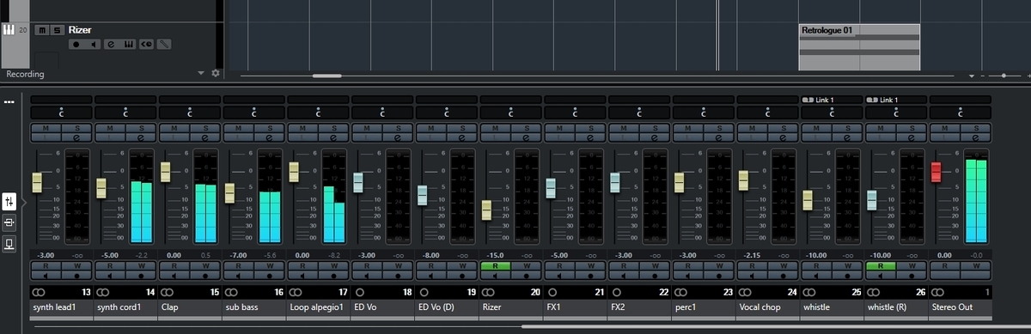The height and width of the screenshot is (334, 1031).
Task: Open track controls settings gear icon
Action: (216, 74)
